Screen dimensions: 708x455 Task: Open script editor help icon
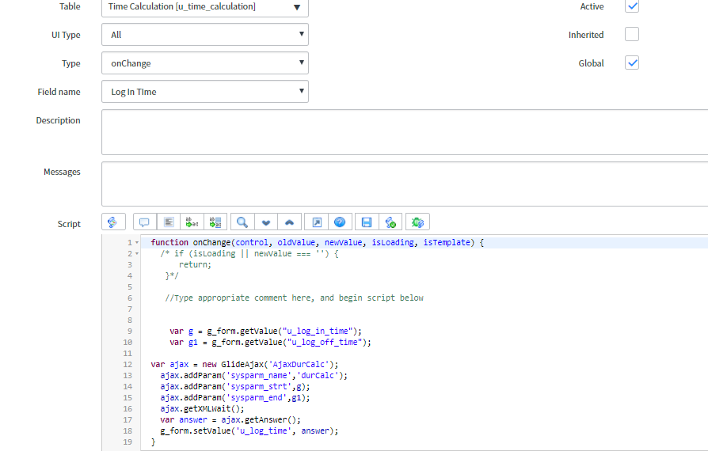click(x=340, y=222)
